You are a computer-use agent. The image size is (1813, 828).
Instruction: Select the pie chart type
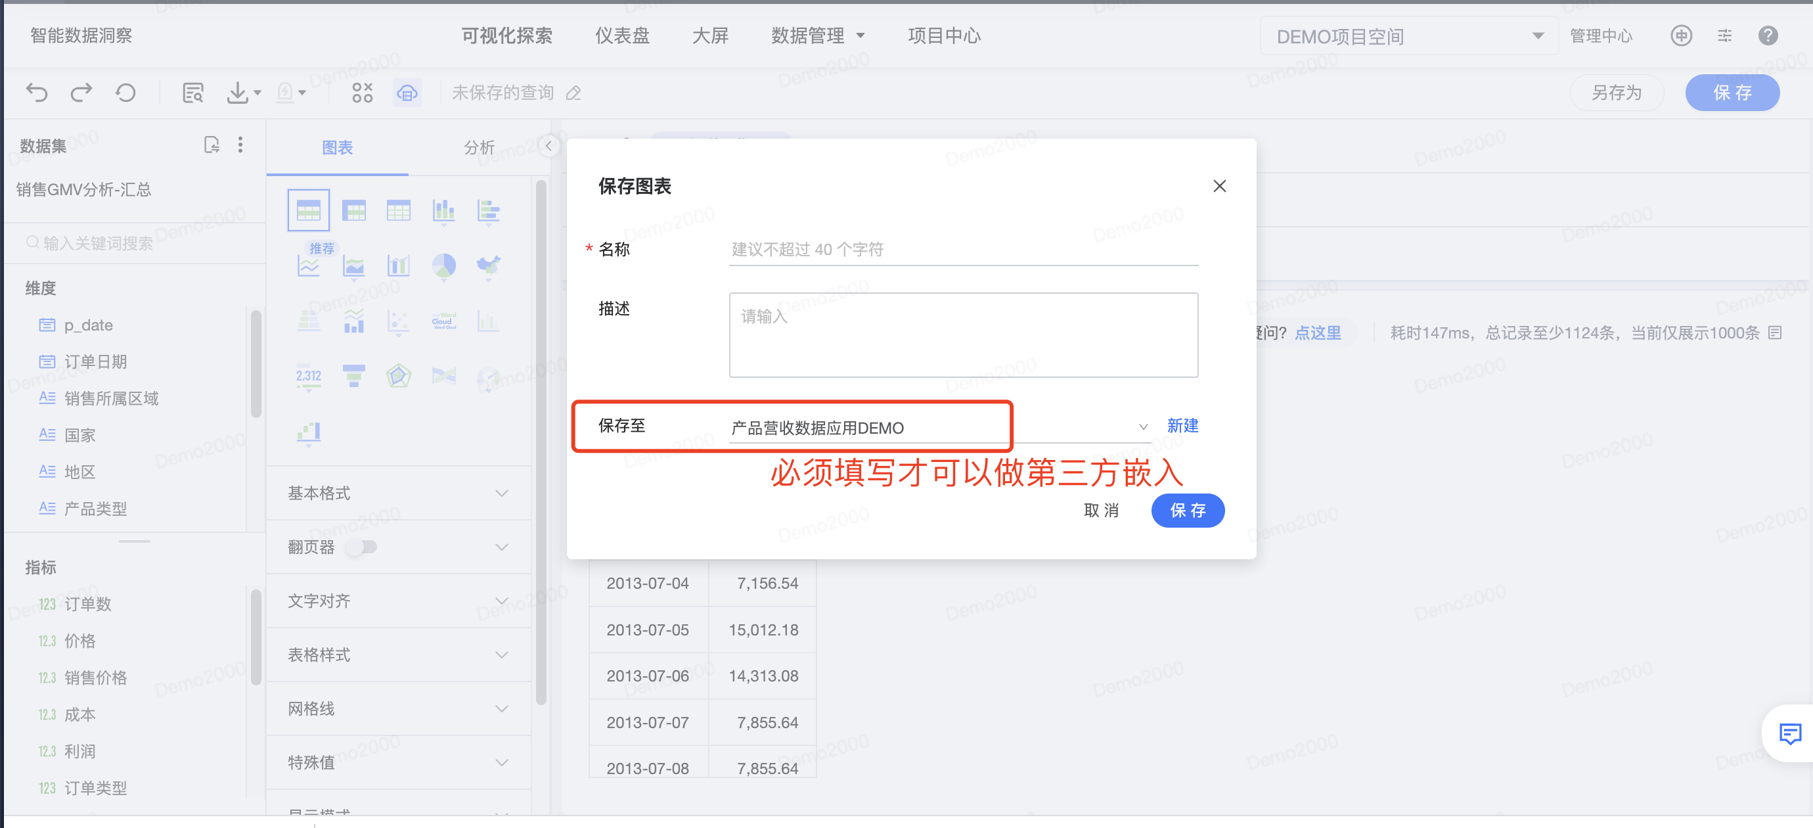(x=443, y=265)
